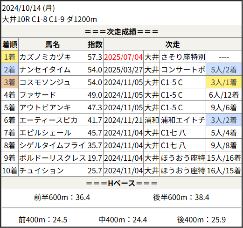Click the 馬名 column header
Image resolution: width=243 pixels, height=228 pixels.
53,44
